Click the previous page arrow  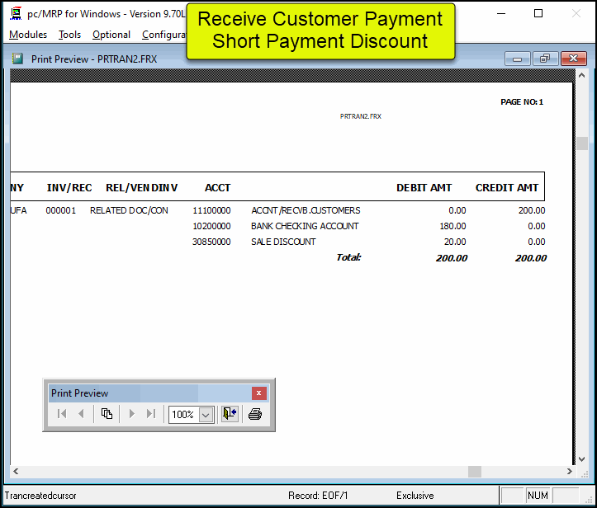[81, 414]
